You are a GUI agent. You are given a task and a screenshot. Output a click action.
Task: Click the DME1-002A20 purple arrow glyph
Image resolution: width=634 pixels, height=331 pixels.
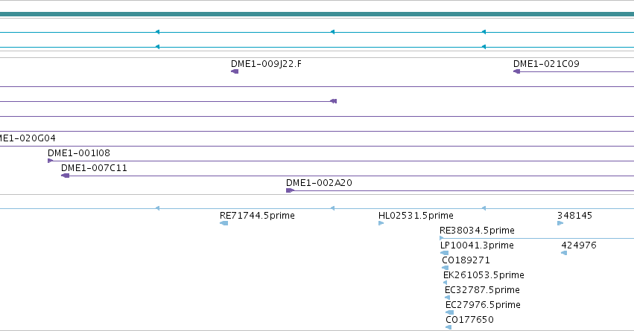coord(290,190)
